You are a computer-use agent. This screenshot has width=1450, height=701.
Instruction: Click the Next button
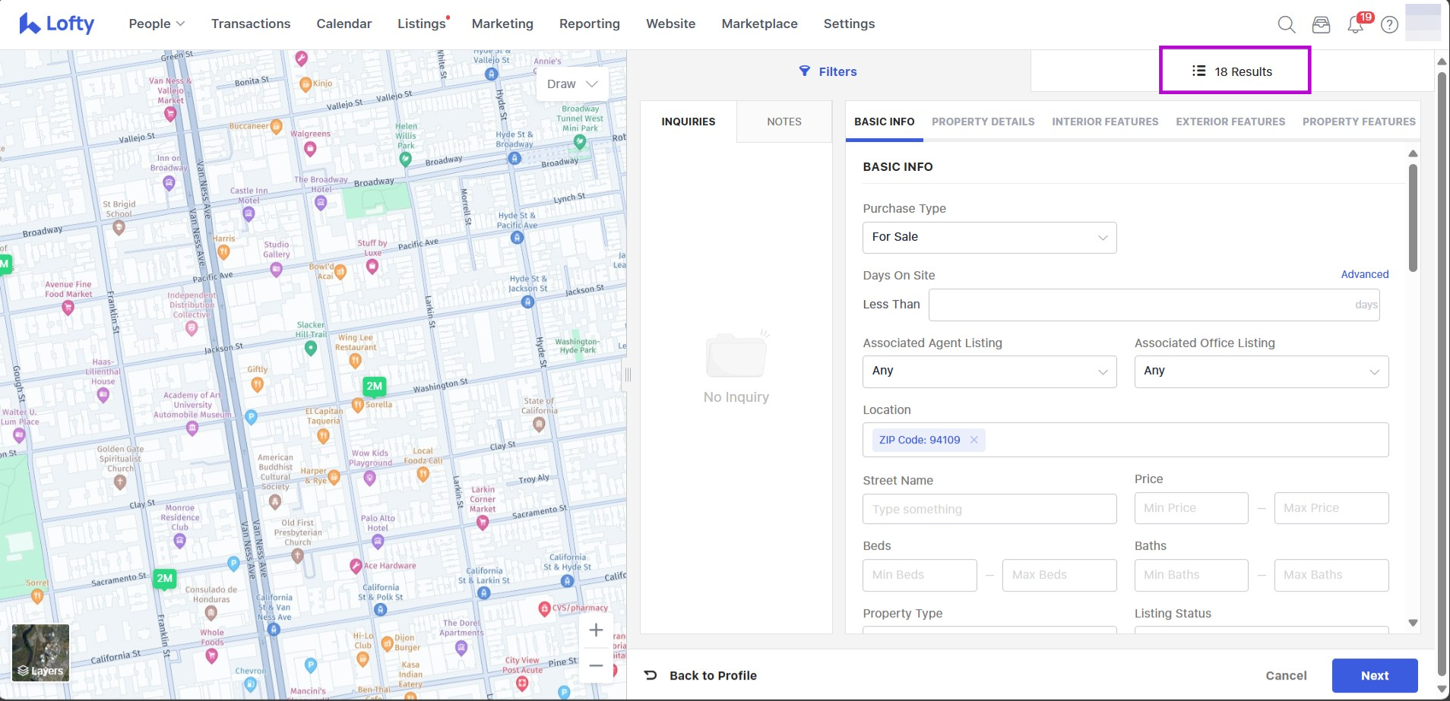click(1374, 675)
